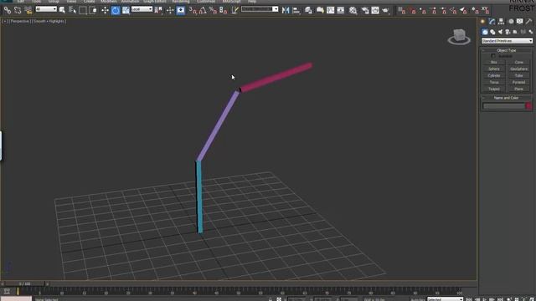Toggle Keyboard Shortcut Override
This screenshot has width=536, height=301.
181,10
